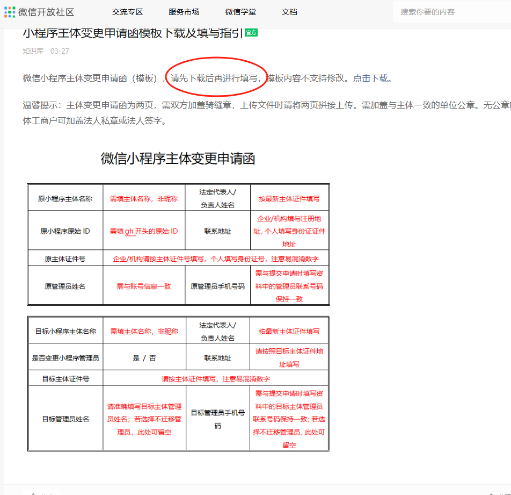511x495 pixels.
Task: Click the 原管理员手机号码 cell
Action: point(218,286)
